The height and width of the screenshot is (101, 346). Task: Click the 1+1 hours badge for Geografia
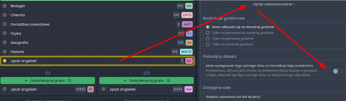[x=181, y=42]
